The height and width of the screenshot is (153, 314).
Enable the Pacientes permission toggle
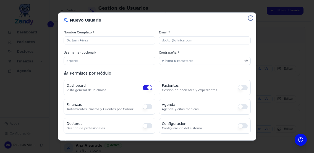[243, 88]
